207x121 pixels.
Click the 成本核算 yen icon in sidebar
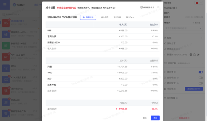(x=165, y=98)
